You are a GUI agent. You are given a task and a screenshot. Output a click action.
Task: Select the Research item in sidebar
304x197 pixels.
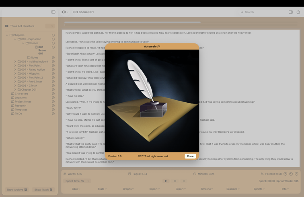21,106
